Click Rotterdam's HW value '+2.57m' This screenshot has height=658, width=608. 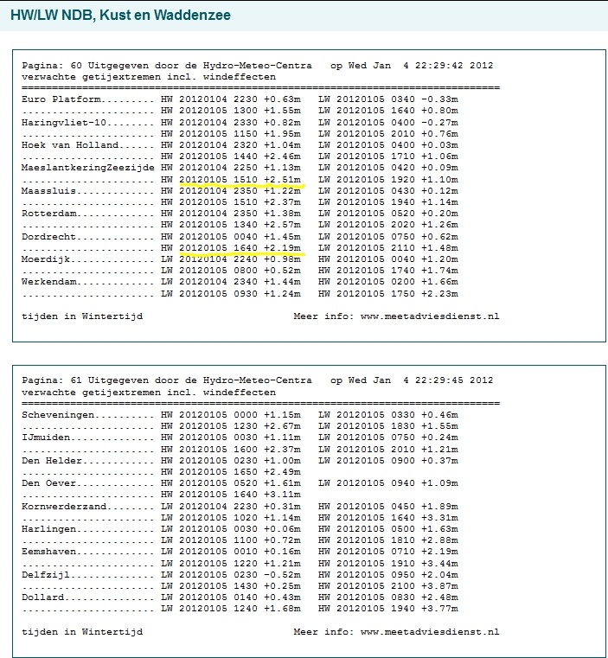point(282,225)
